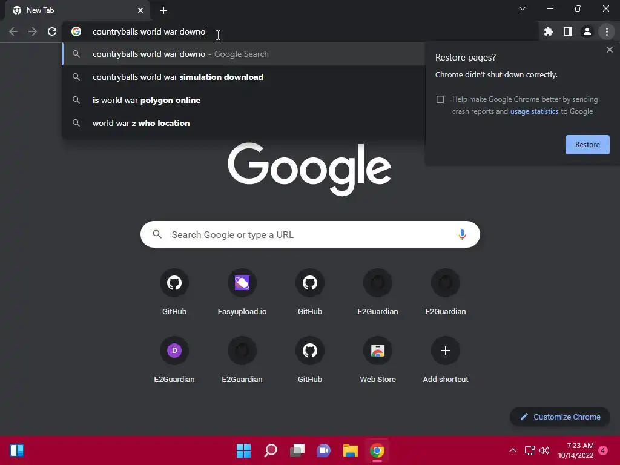Open the Chat app on taskbar
Image resolution: width=620 pixels, height=465 pixels.
pos(323,450)
